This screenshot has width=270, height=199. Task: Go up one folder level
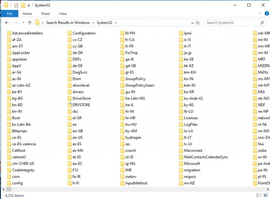[30, 23]
